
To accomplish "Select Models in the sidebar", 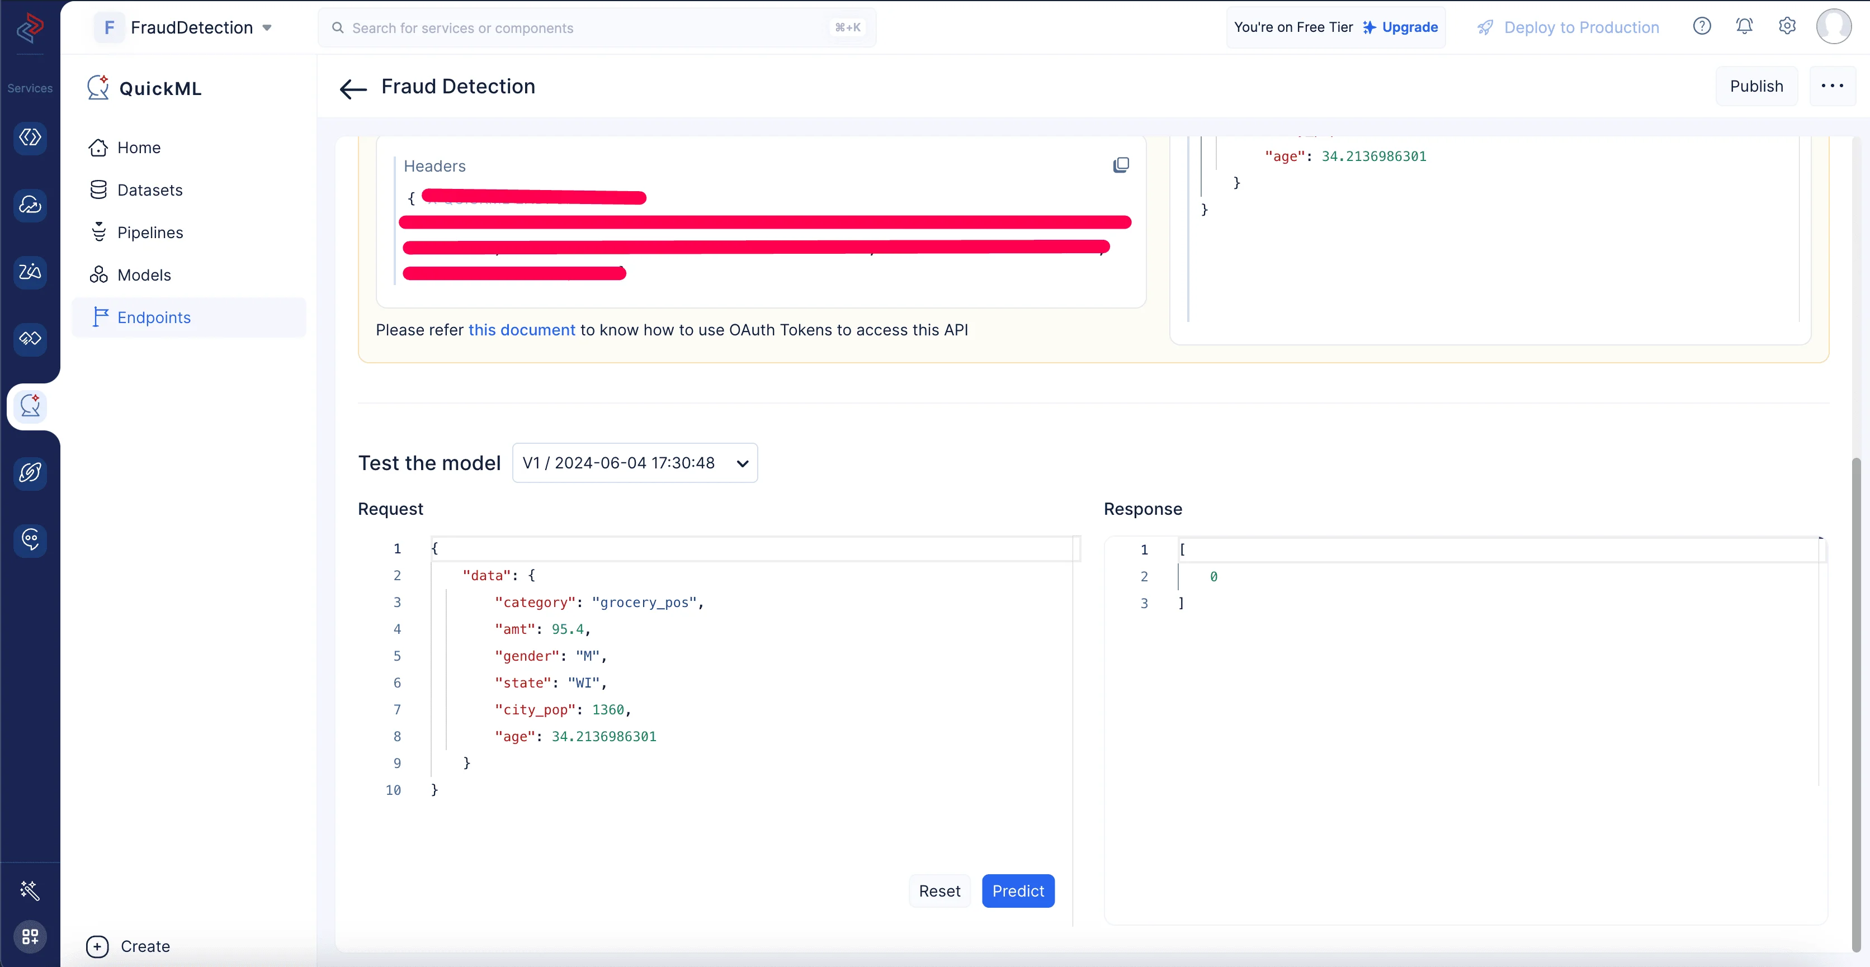I will pyautogui.click(x=144, y=275).
